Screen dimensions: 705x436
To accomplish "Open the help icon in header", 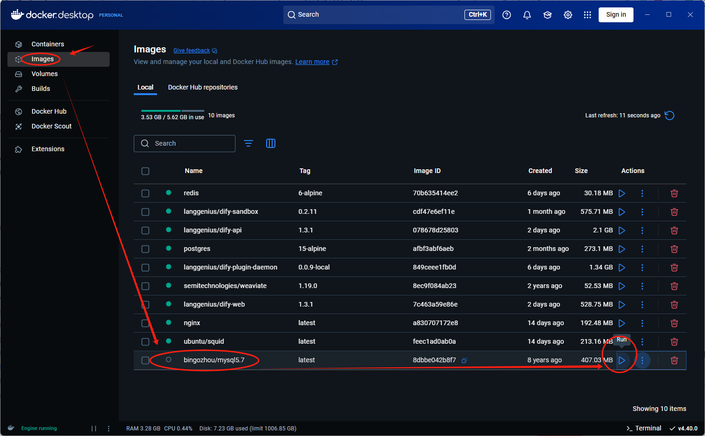I will pyautogui.click(x=507, y=15).
